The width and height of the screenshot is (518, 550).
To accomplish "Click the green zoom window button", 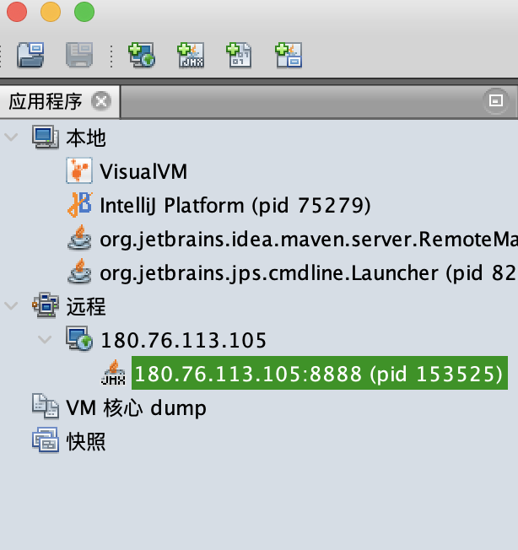I will coord(84,12).
